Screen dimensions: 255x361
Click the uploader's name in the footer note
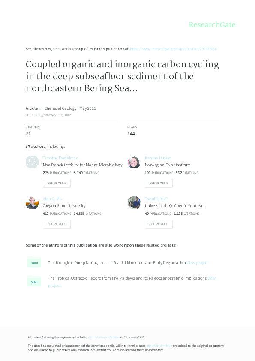click(103, 337)
